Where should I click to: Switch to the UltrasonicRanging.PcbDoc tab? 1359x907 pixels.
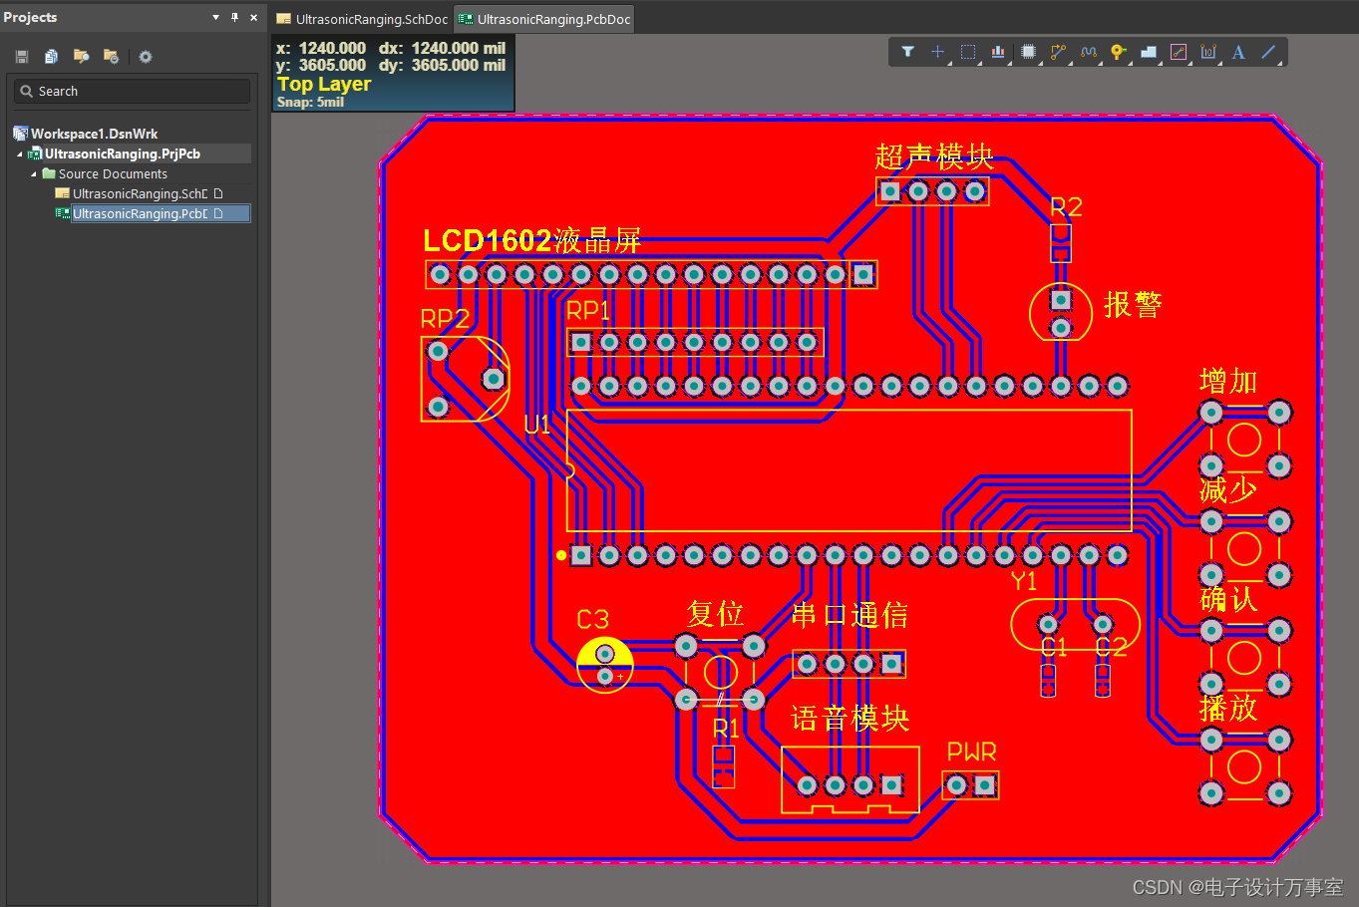pyautogui.click(x=544, y=19)
